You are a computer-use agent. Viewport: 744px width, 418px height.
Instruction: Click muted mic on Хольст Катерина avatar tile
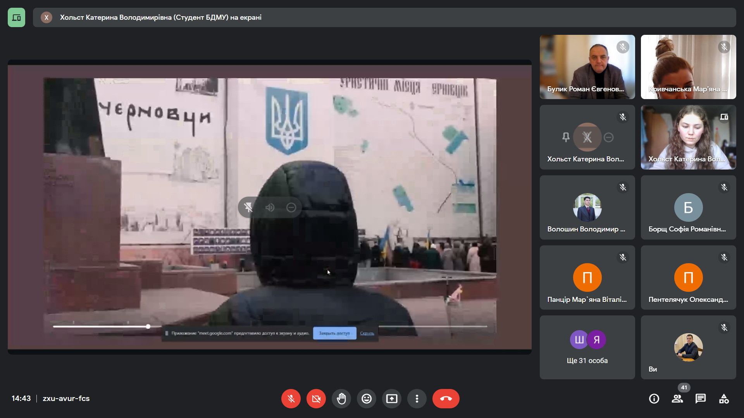(x=623, y=117)
